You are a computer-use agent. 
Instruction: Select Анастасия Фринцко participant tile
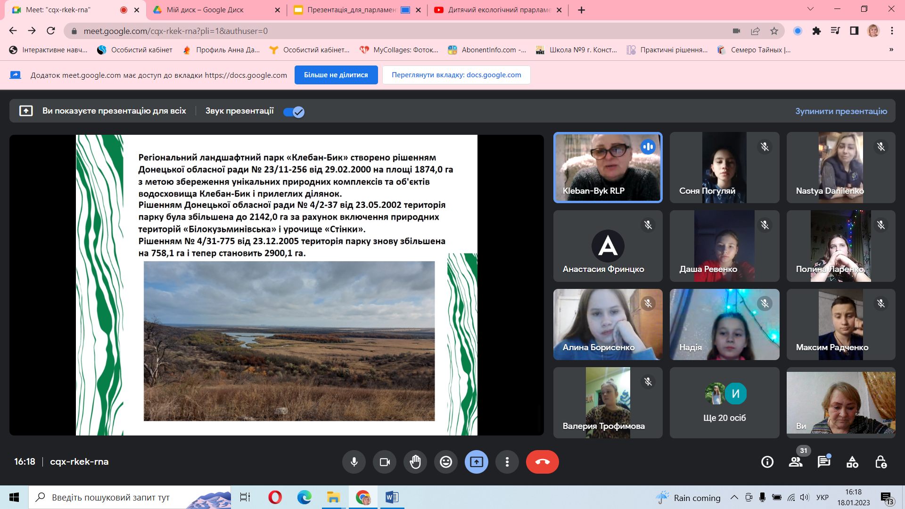pyautogui.click(x=608, y=246)
